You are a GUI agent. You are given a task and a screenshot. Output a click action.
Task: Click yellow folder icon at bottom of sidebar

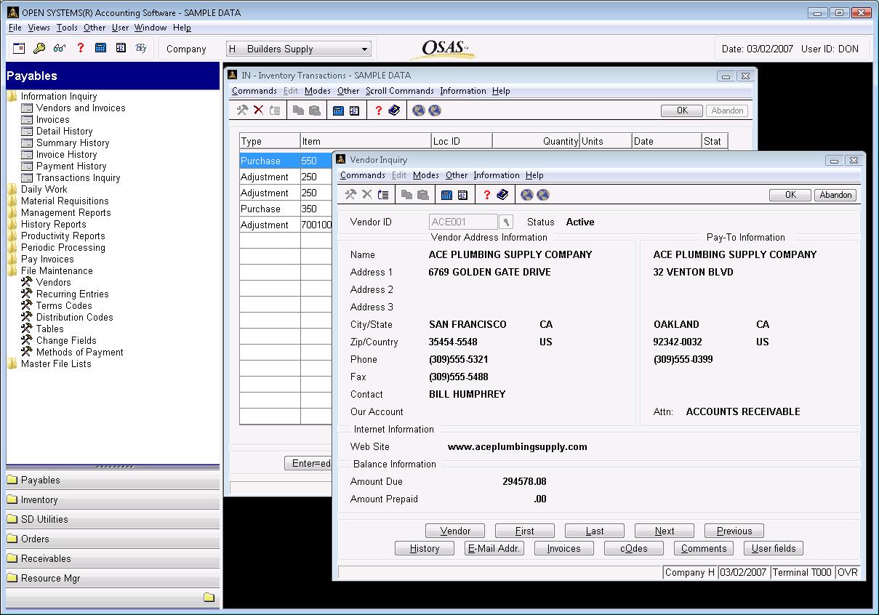(209, 598)
